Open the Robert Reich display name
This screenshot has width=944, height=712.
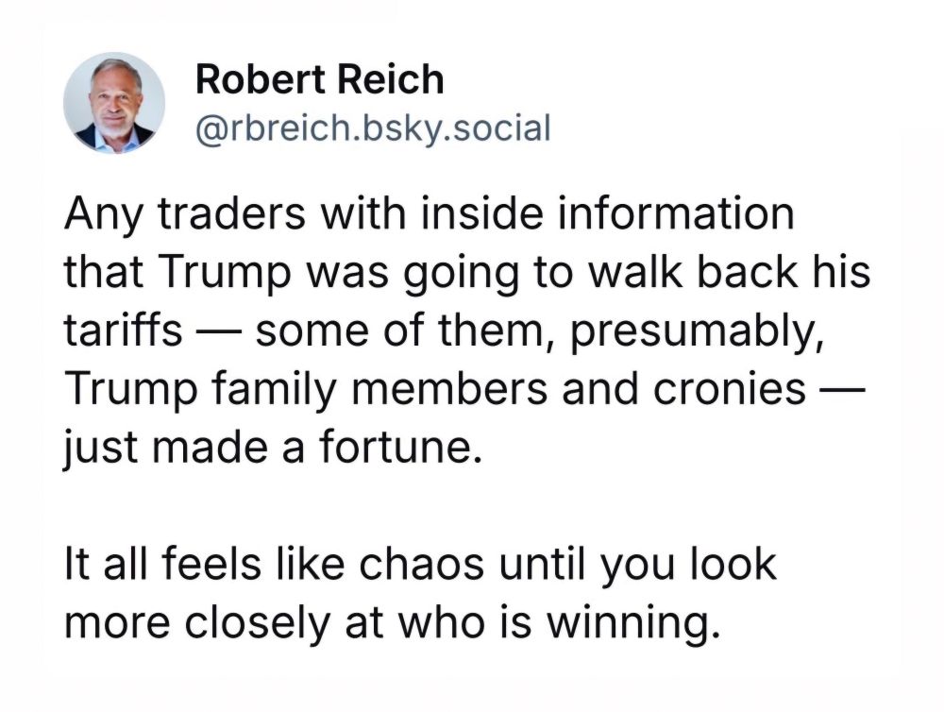(x=319, y=80)
